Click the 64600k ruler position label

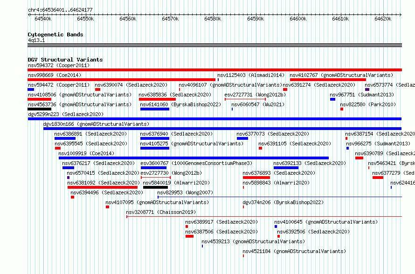(x=298, y=19)
